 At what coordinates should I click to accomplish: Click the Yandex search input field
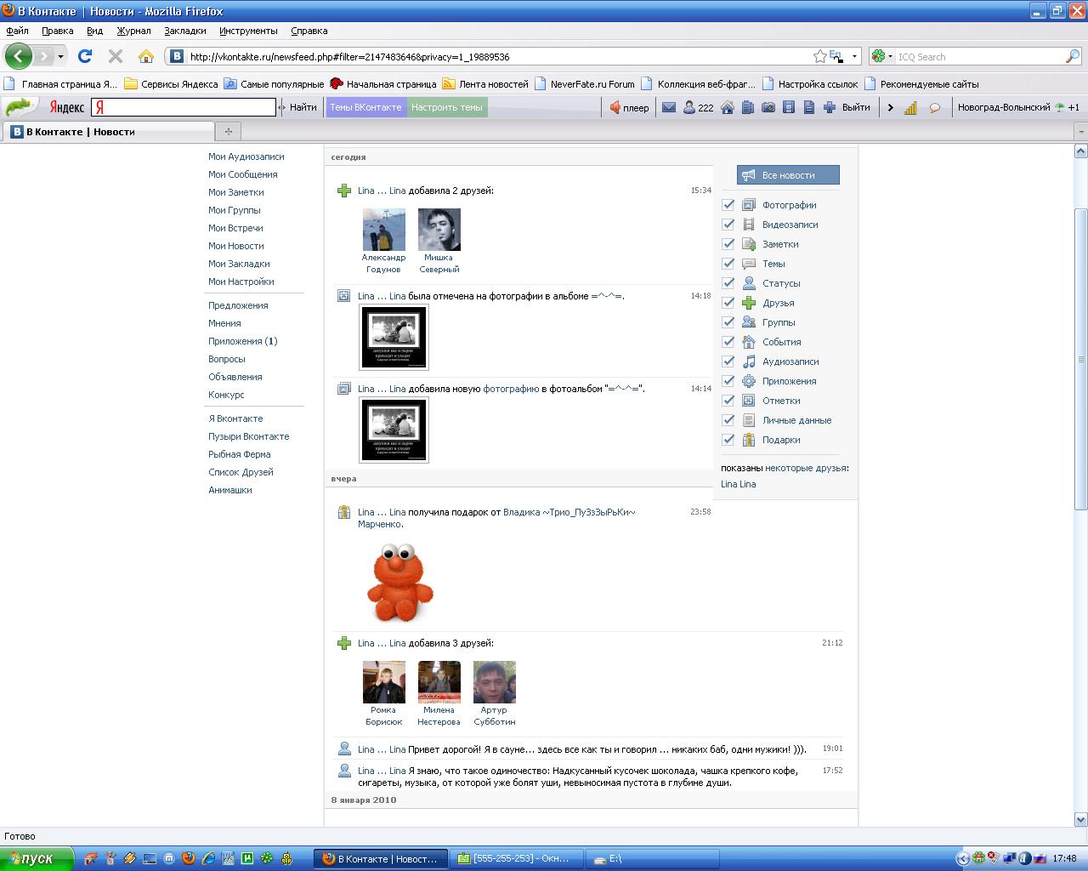coord(184,107)
